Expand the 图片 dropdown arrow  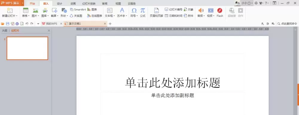click(x=38, y=16)
